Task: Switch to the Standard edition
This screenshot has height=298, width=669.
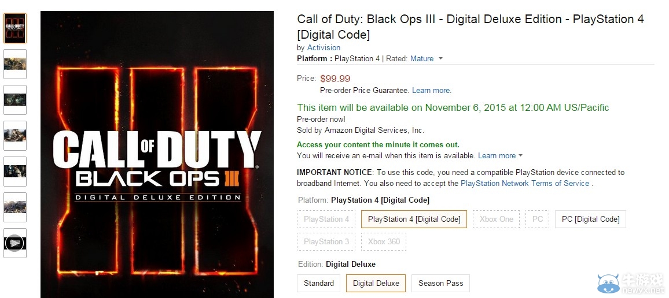Action: 319,283
